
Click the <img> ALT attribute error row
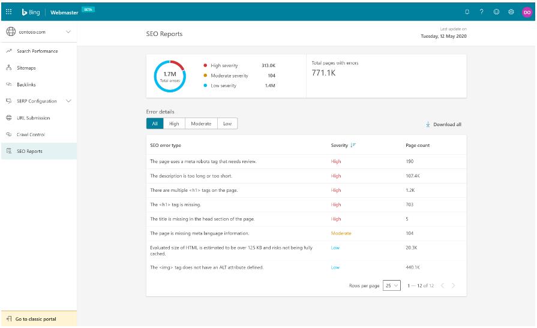point(306,267)
